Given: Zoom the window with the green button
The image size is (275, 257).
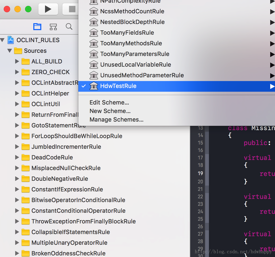Looking at the screenshot, I should [x=28, y=9].
